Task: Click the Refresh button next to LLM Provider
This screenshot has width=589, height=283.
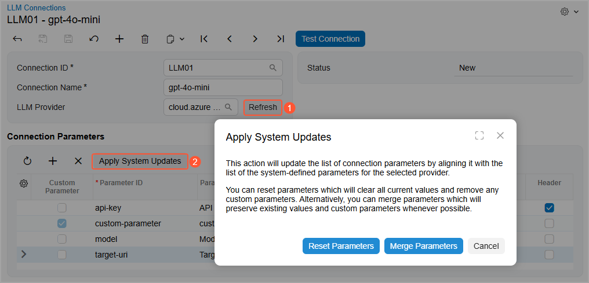Action: (263, 107)
